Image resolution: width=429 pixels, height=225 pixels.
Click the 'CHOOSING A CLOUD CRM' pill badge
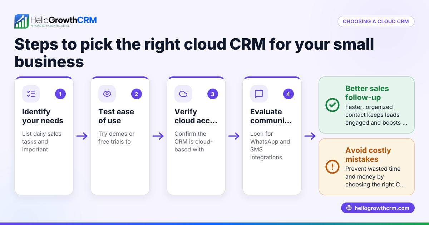376,21
